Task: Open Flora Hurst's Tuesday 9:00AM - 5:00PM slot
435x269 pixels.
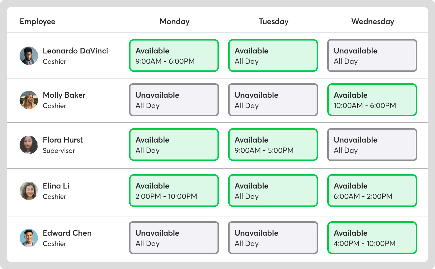Action: pyautogui.click(x=273, y=145)
